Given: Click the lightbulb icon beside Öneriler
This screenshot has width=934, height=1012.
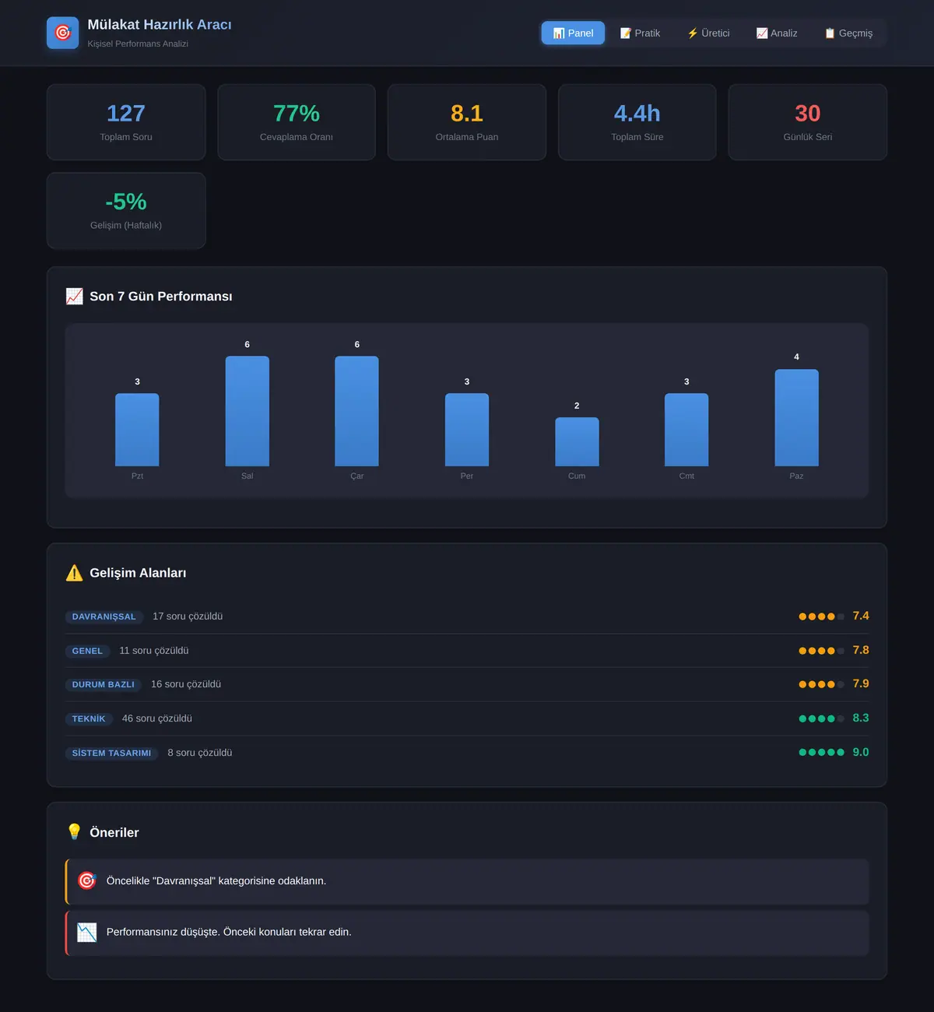Looking at the screenshot, I should pyautogui.click(x=75, y=832).
